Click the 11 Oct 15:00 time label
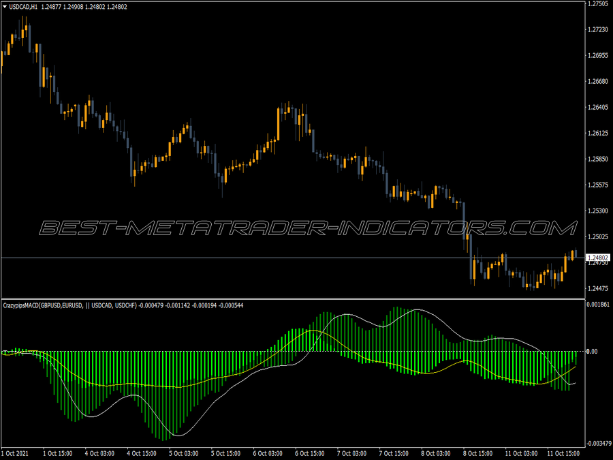613x460 pixels. pos(563,453)
